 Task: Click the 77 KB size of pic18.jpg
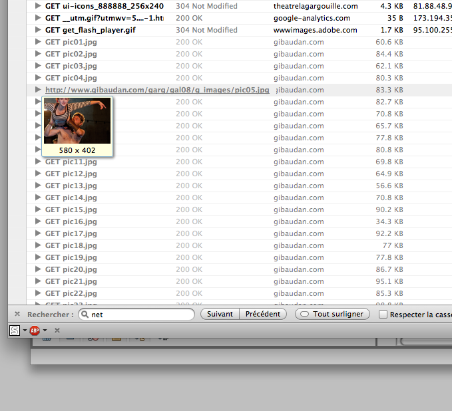pos(393,245)
